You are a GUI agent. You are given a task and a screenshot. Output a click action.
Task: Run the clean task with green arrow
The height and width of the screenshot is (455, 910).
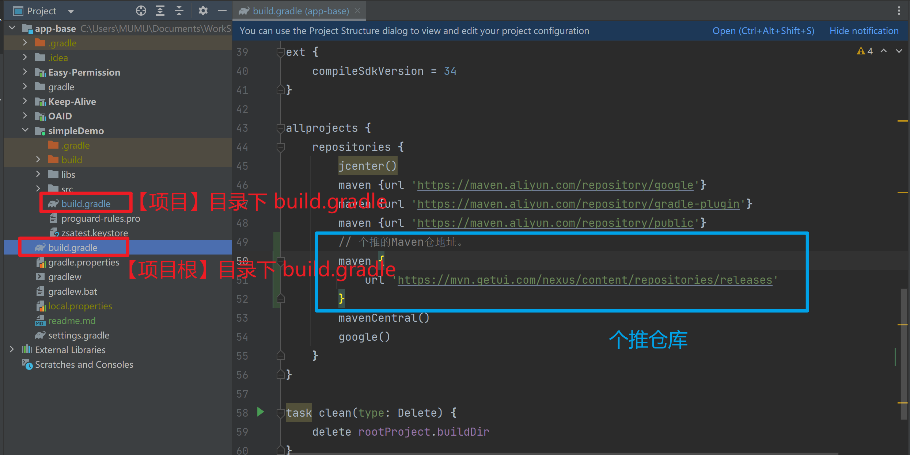pos(261,412)
